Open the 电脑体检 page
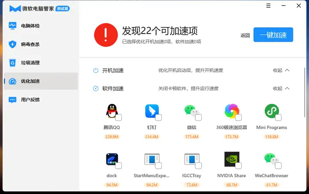309x194 pixels. (41, 26)
